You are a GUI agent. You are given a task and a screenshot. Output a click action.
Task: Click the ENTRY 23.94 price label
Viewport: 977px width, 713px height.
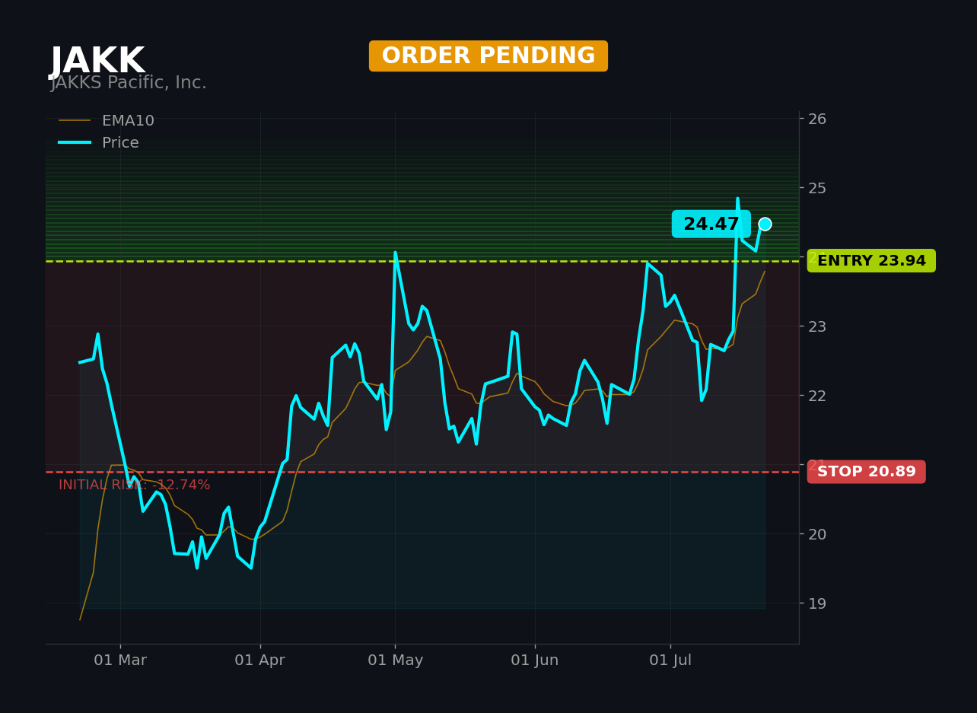[871, 261]
